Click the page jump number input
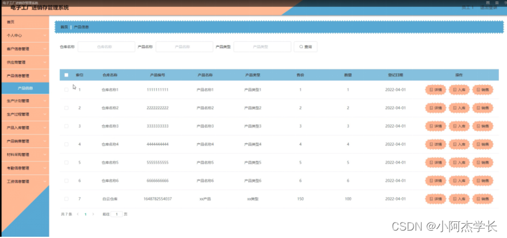 (116, 214)
